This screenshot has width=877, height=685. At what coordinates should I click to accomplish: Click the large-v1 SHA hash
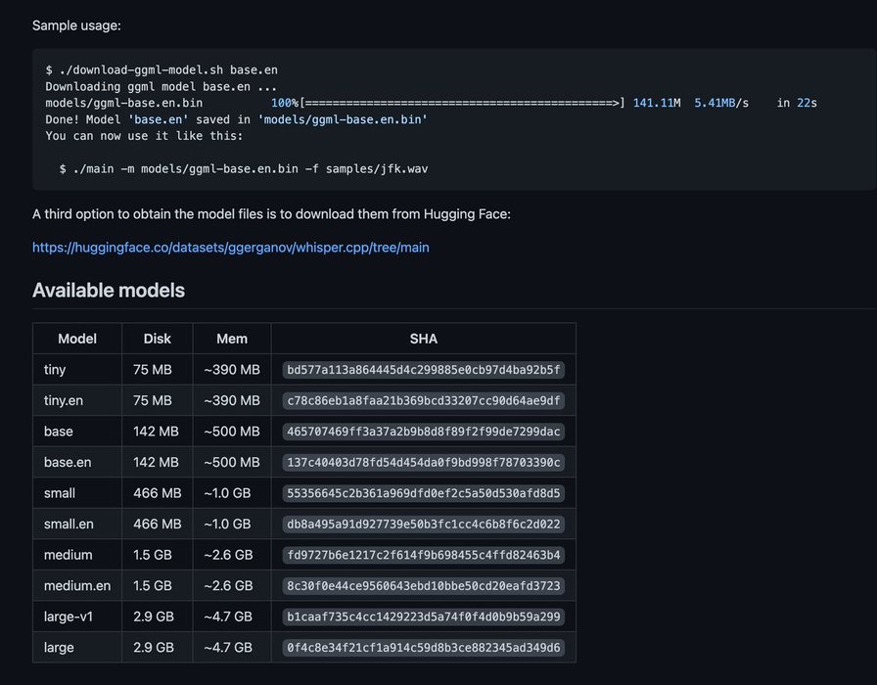pos(424,616)
